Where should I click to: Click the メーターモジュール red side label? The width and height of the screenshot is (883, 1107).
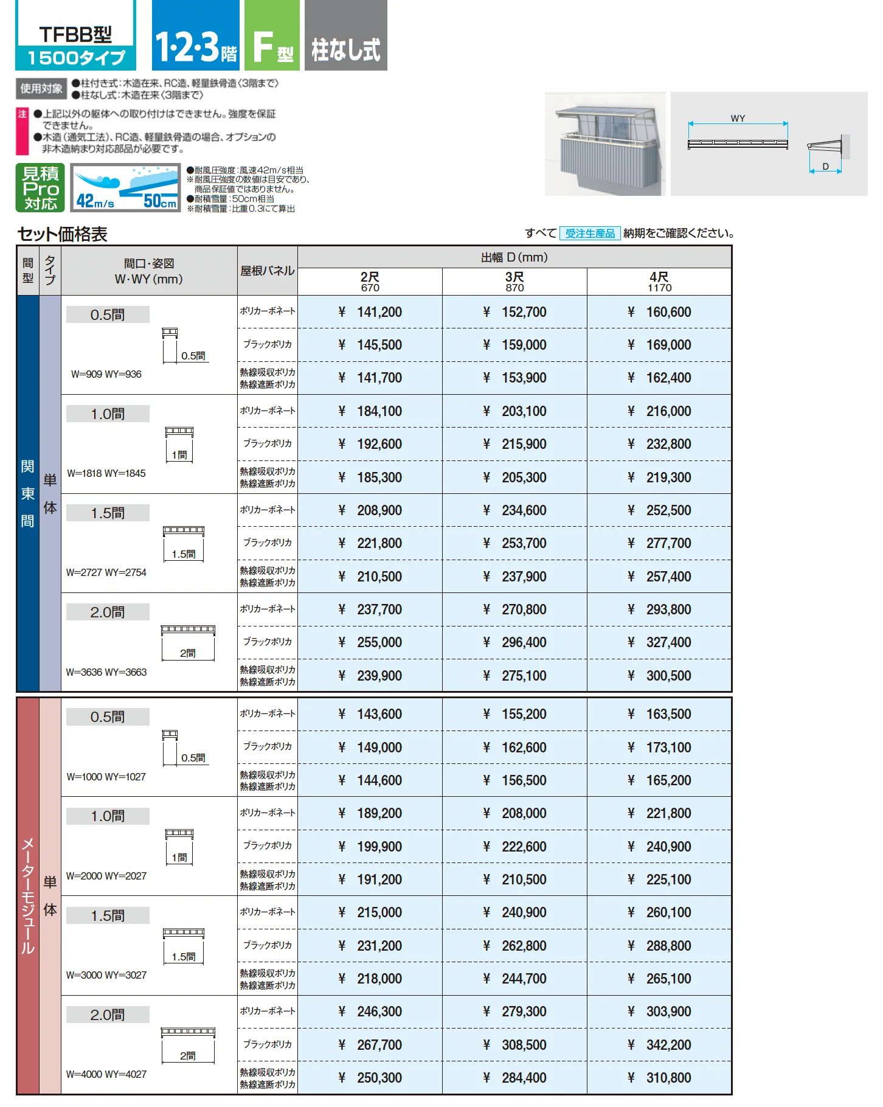point(28,896)
